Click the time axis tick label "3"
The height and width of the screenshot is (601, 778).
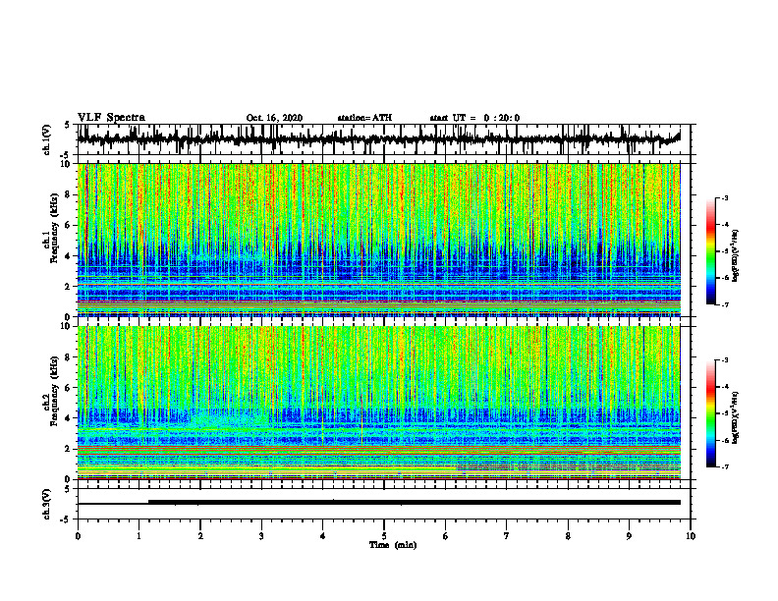(x=261, y=536)
